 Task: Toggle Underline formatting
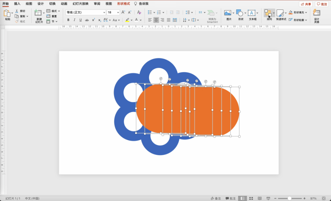click(80, 20)
